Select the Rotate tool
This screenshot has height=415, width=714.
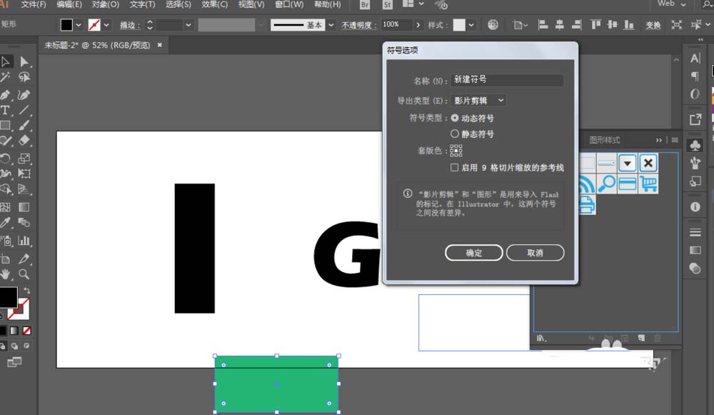(x=6, y=159)
